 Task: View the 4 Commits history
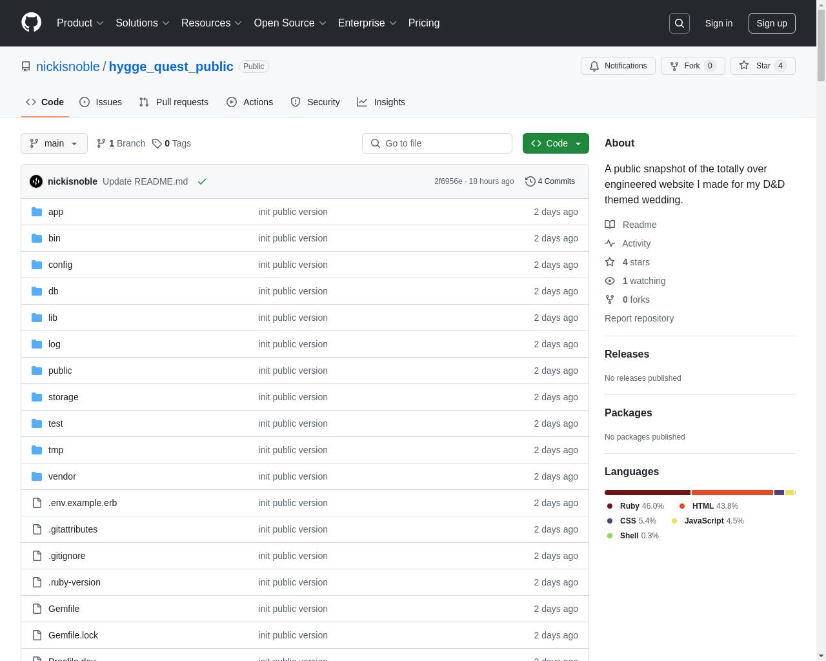point(550,181)
